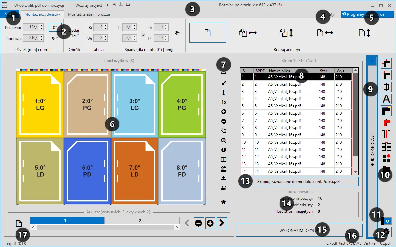Remove a sheet with the minus button
This screenshot has width=396, height=247.
coord(199,223)
